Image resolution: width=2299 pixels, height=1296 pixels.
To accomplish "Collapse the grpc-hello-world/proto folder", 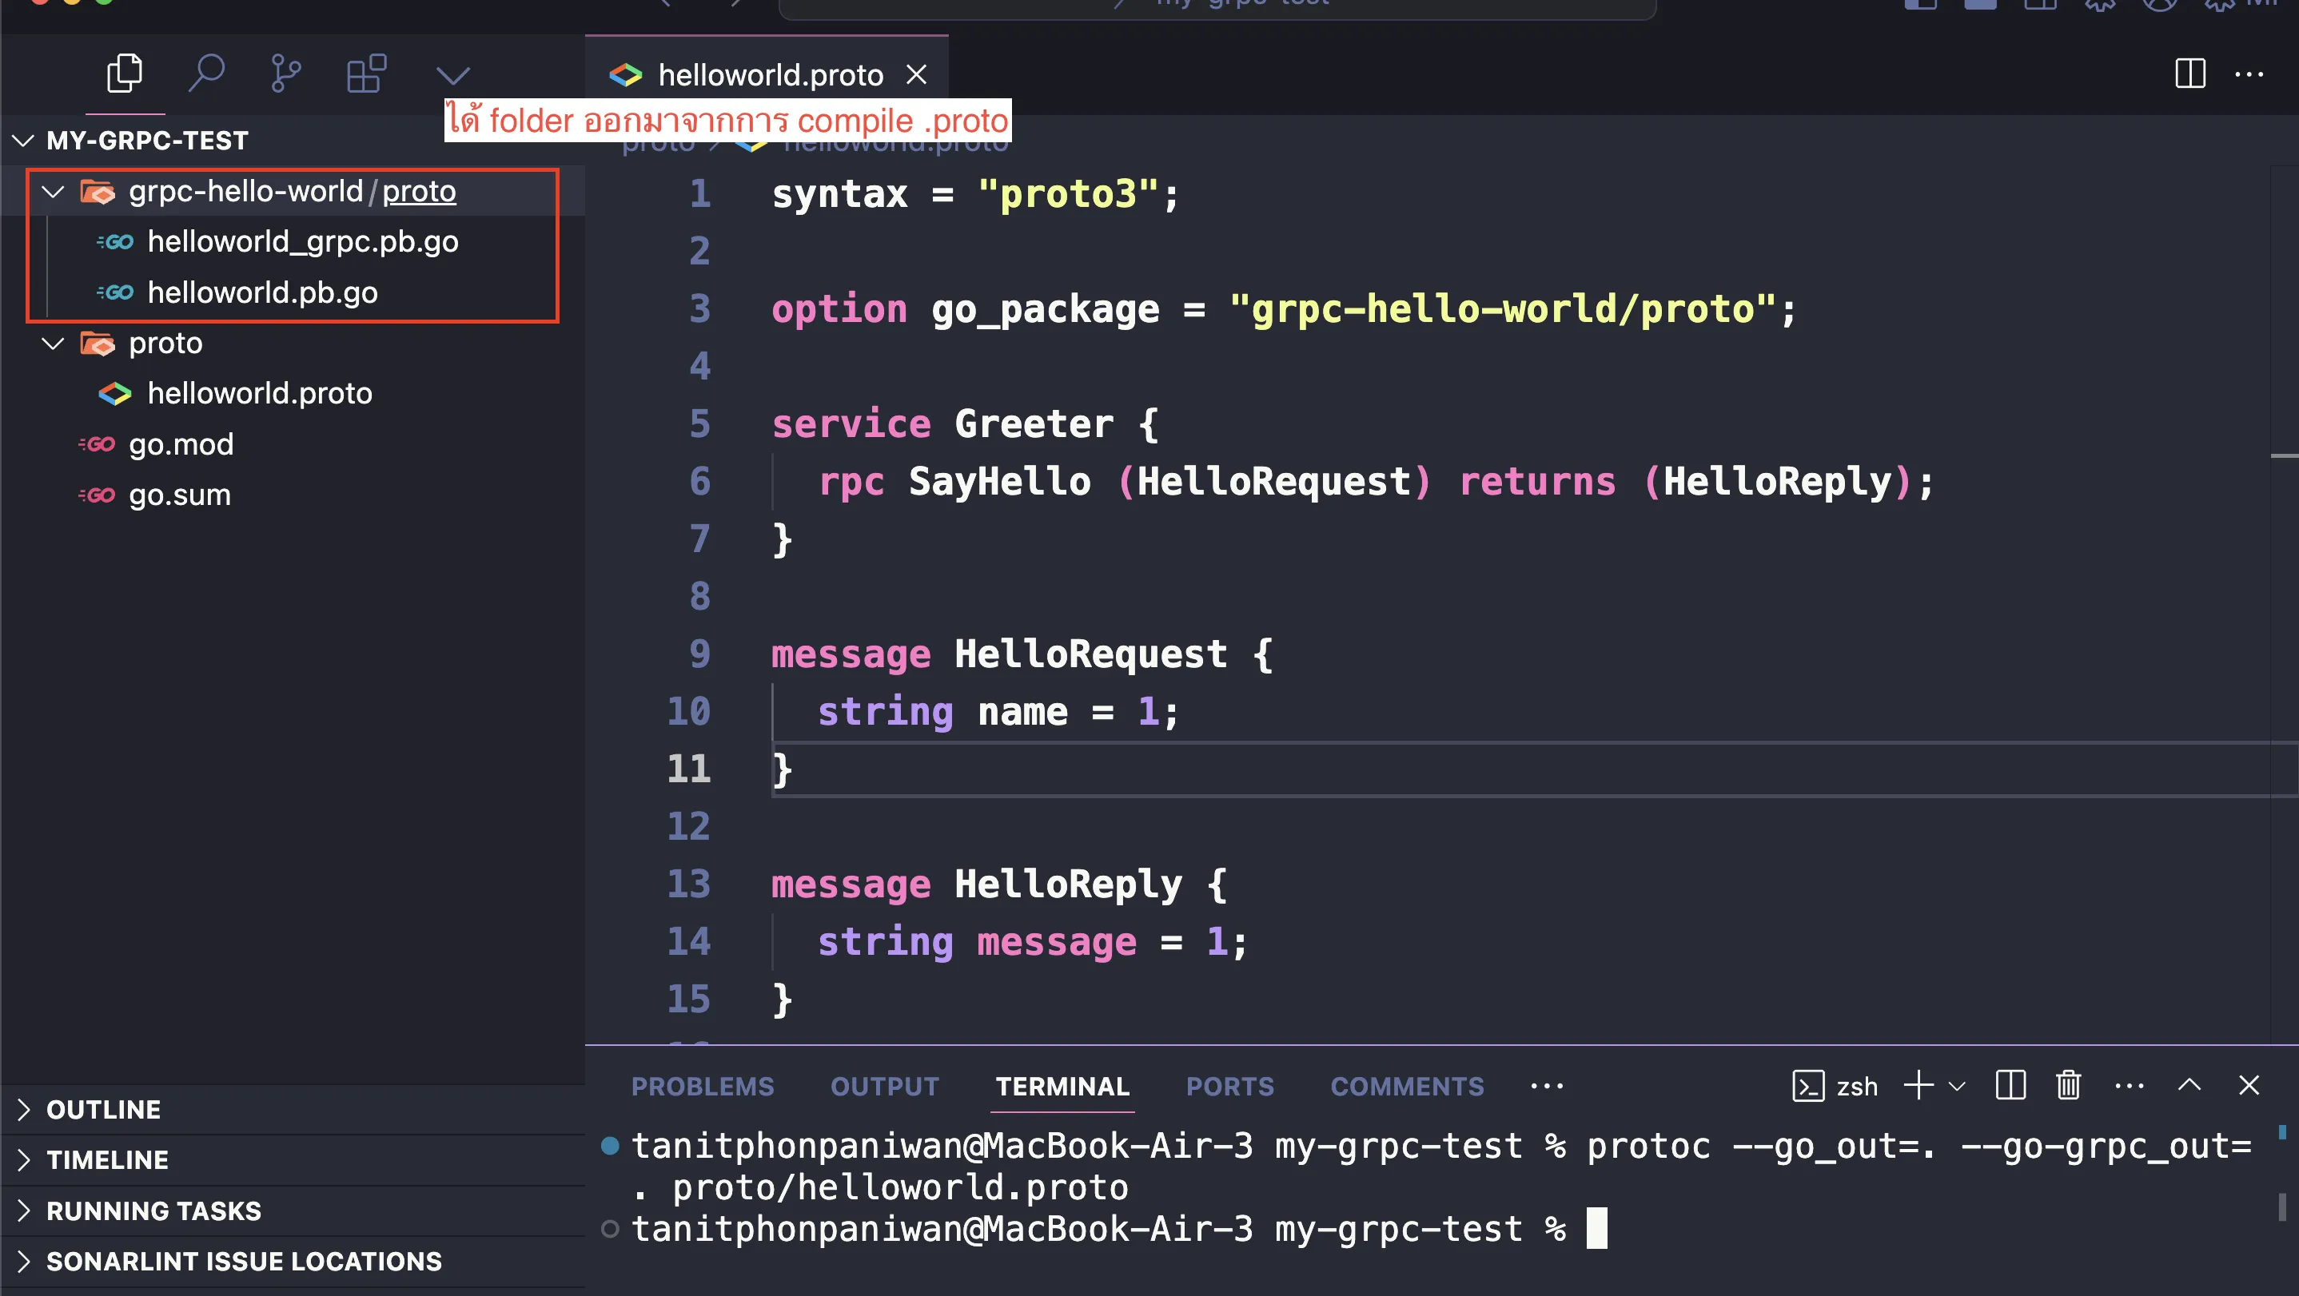I will click(x=54, y=191).
